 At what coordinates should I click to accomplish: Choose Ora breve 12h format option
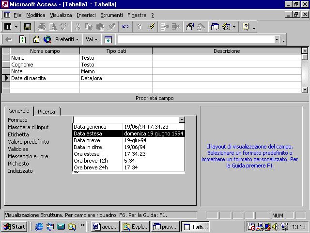point(129,161)
